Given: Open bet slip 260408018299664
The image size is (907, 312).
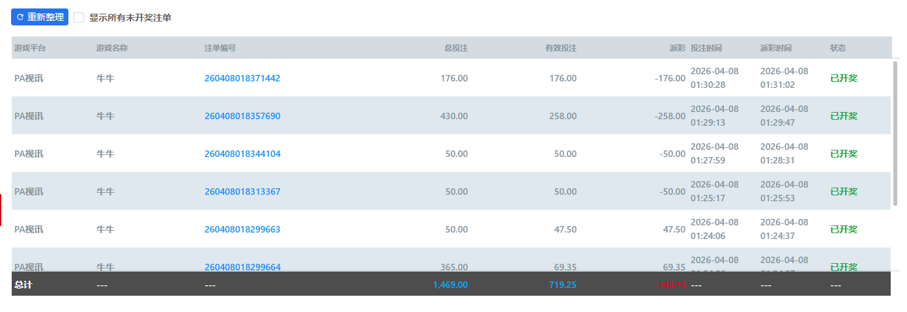Looking at the screenshot, I should coord(242,266).
